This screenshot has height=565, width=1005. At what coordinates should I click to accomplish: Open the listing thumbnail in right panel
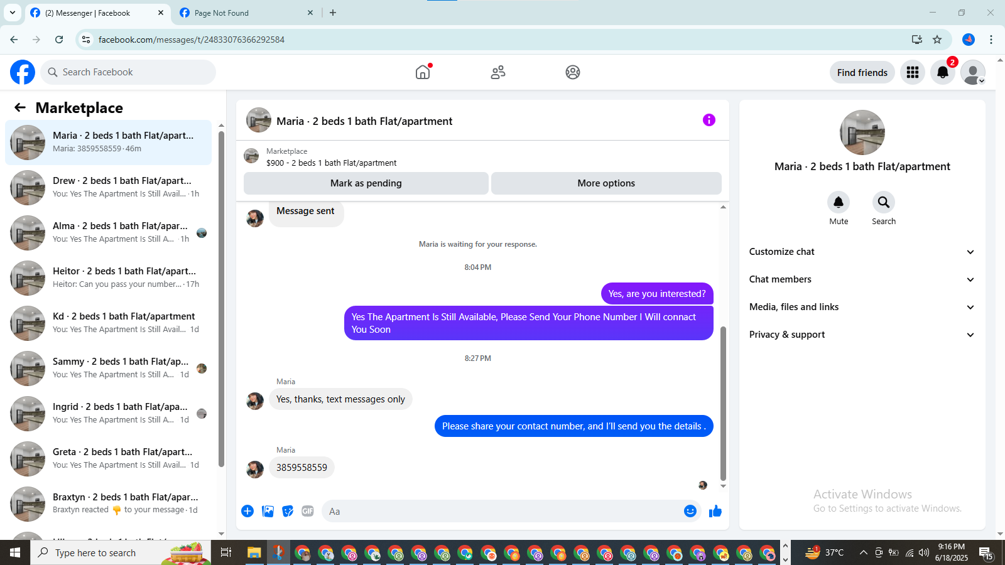click(862, 132)
